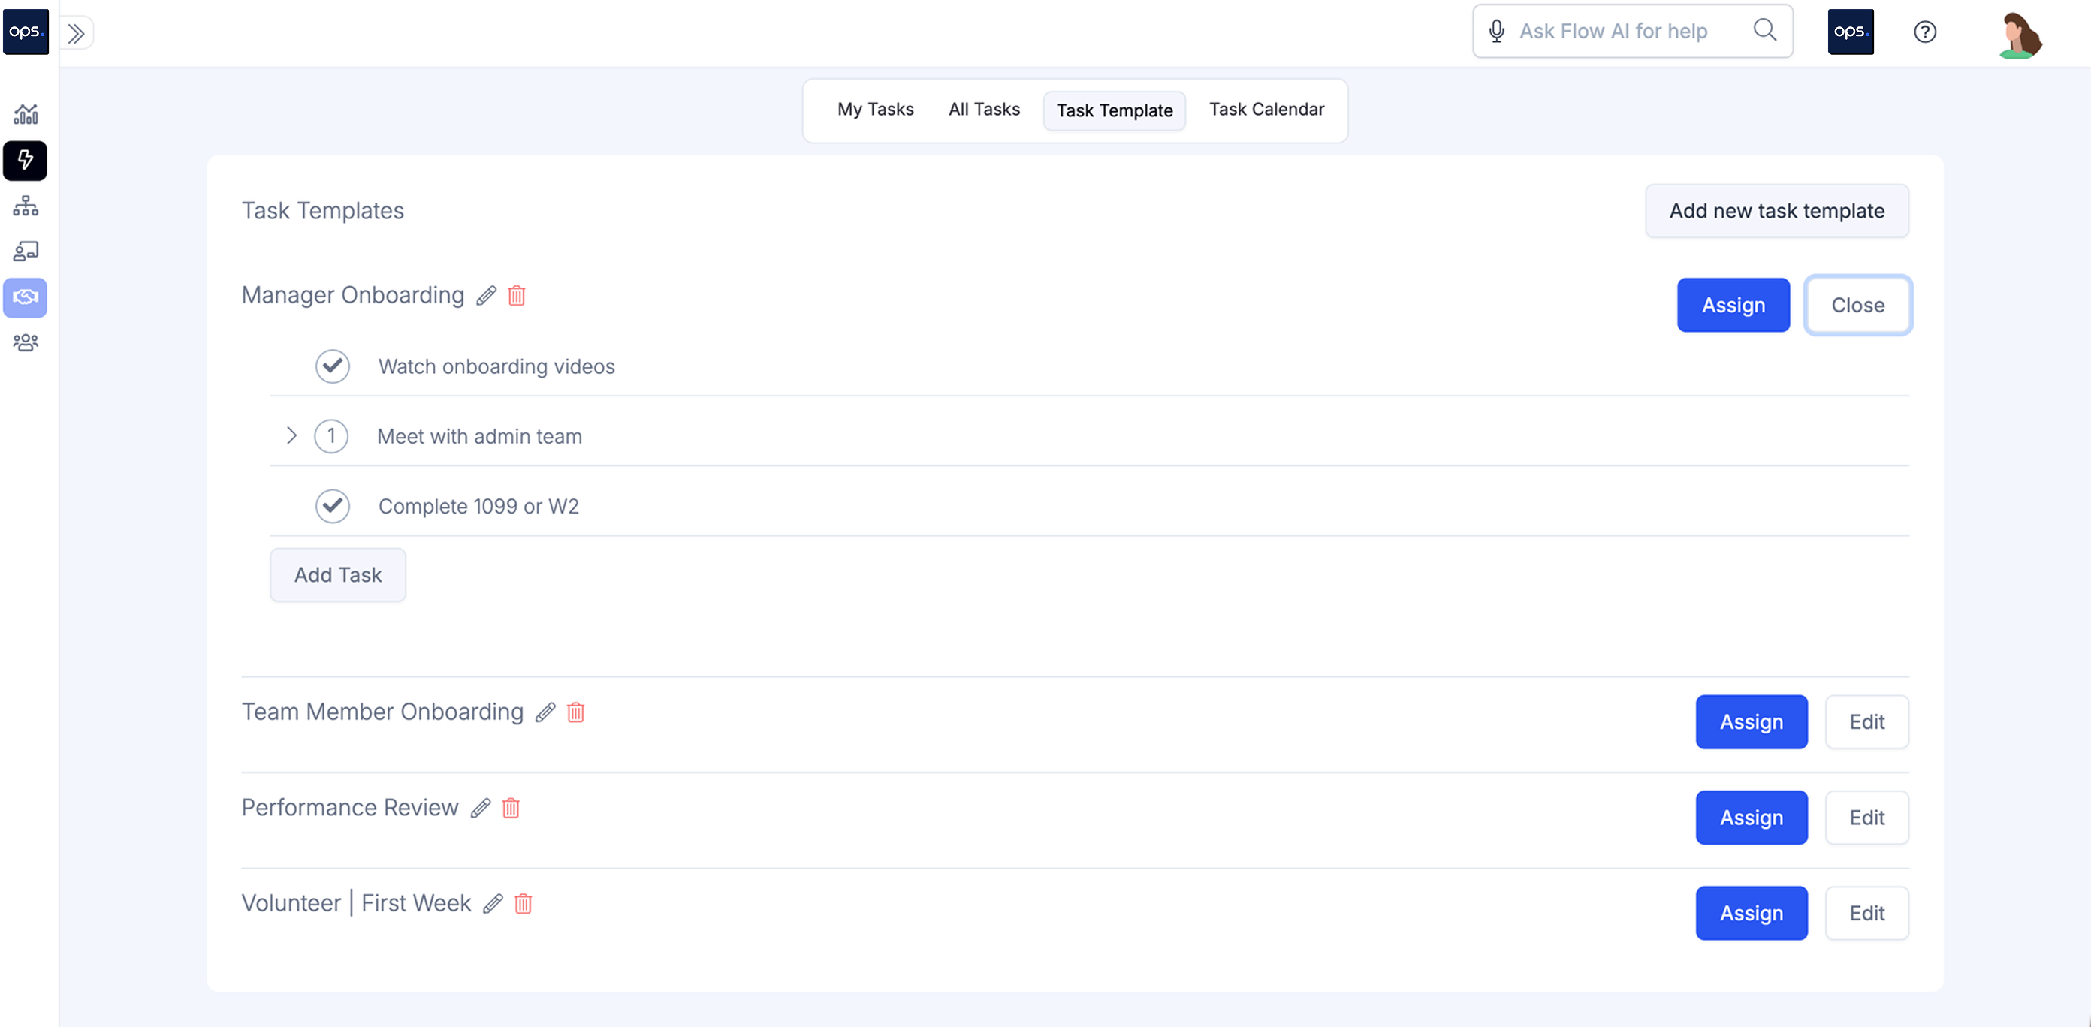Toggle the Watch onboarding videos checkmark
The height and width of the screenshot is (1027, 2091).
(x=332, y=366)
